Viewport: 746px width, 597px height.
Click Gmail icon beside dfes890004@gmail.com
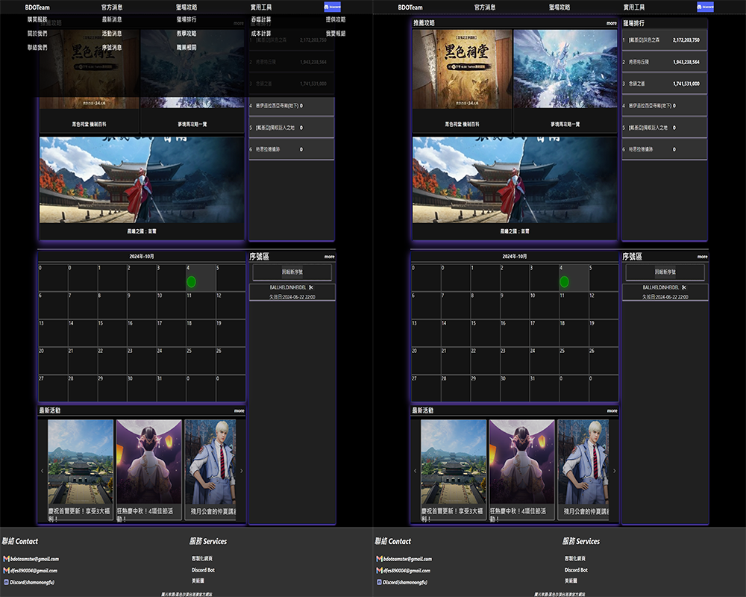click(x=6, y=570)
